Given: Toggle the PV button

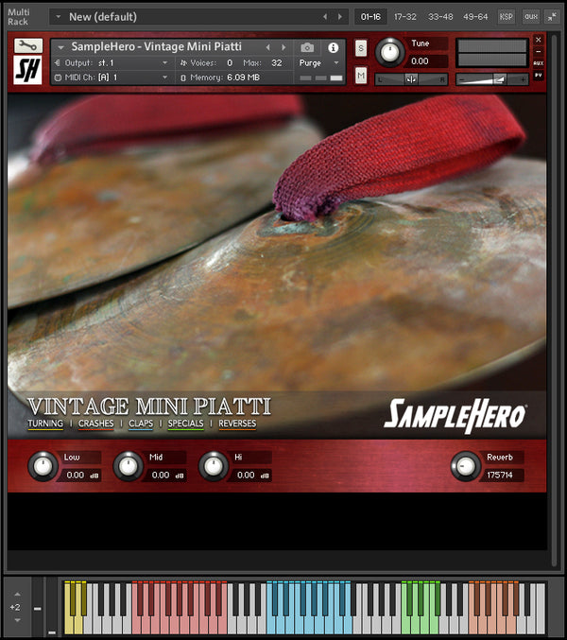Looking at the screenshot, I should pyautogui.click(x=538, y=75).
